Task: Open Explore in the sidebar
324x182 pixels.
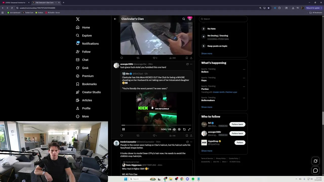Action: (84, 36)
